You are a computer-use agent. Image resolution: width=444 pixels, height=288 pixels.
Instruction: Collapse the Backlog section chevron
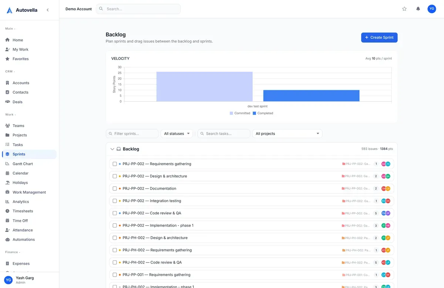112,149
